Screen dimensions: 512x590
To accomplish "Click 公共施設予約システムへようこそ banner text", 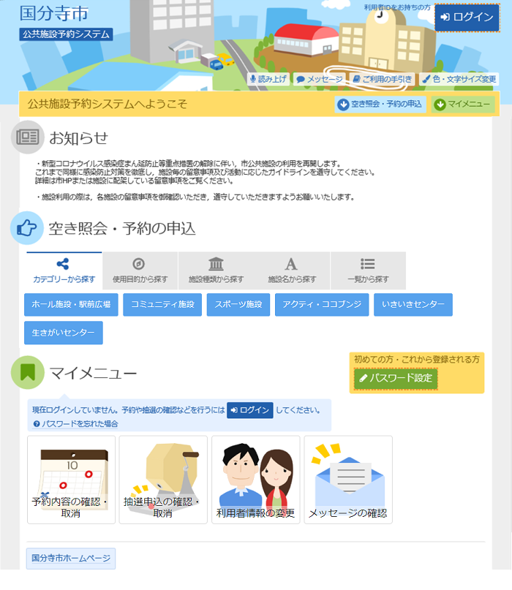I will [x=108, y=104].
